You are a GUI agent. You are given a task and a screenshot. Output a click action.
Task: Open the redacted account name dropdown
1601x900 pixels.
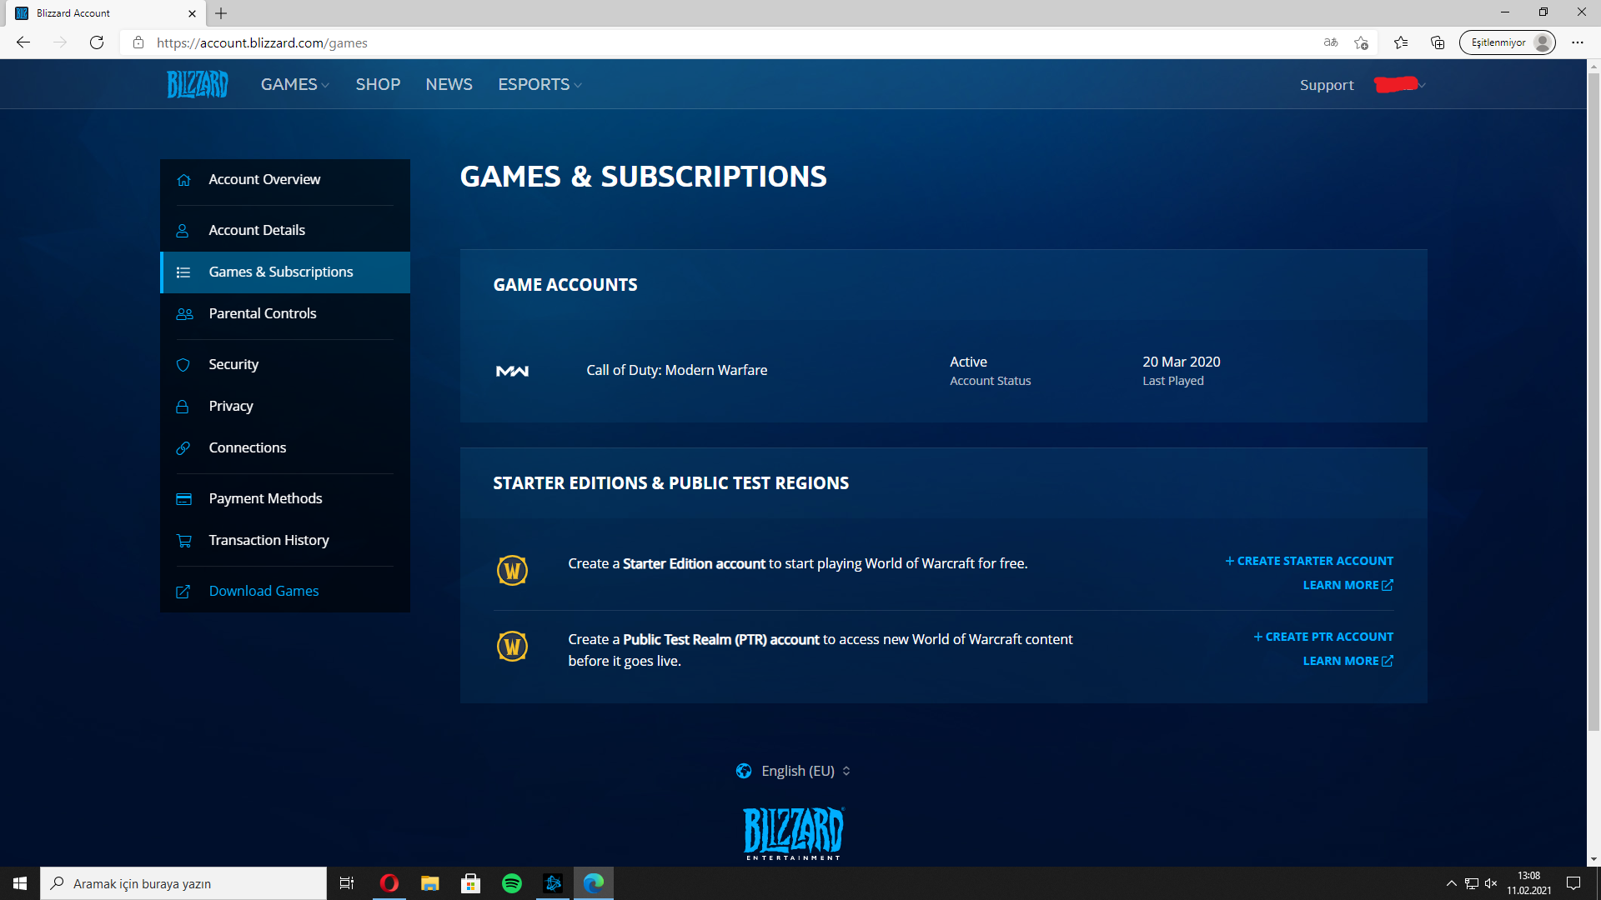tap(1400, 84)
